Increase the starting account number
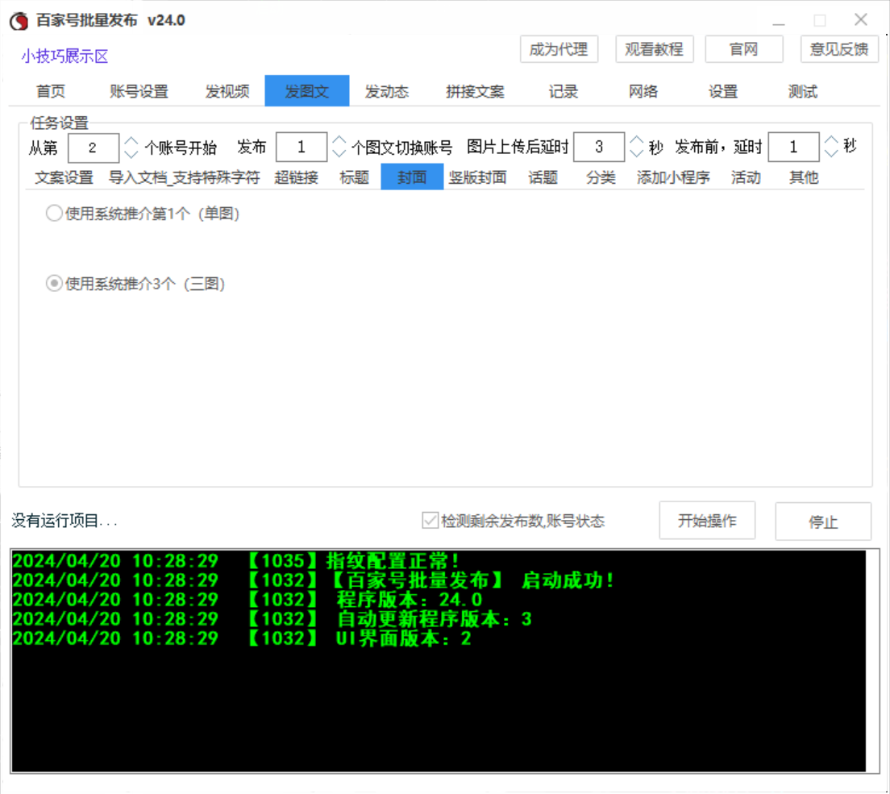The image size is (890, 794). 131,141
